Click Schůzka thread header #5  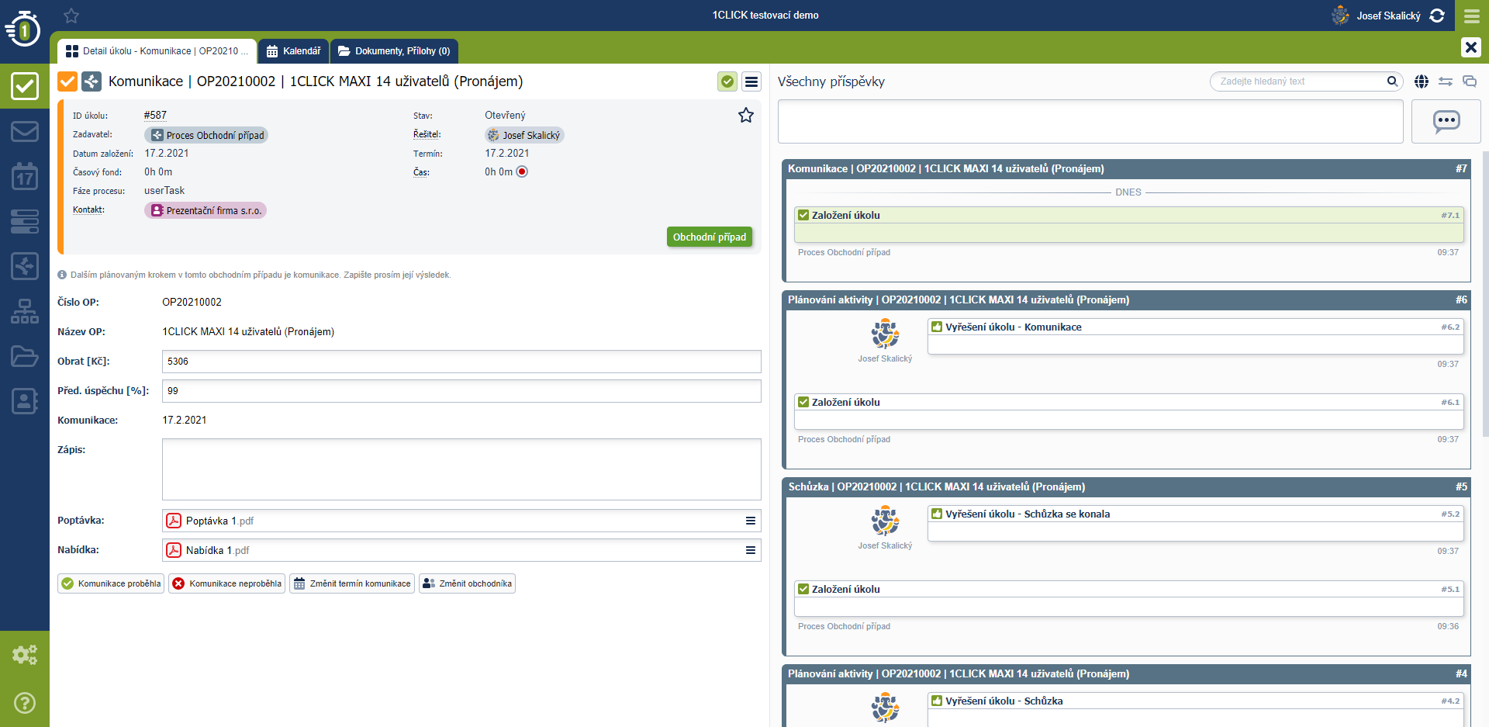(1127, 486)
